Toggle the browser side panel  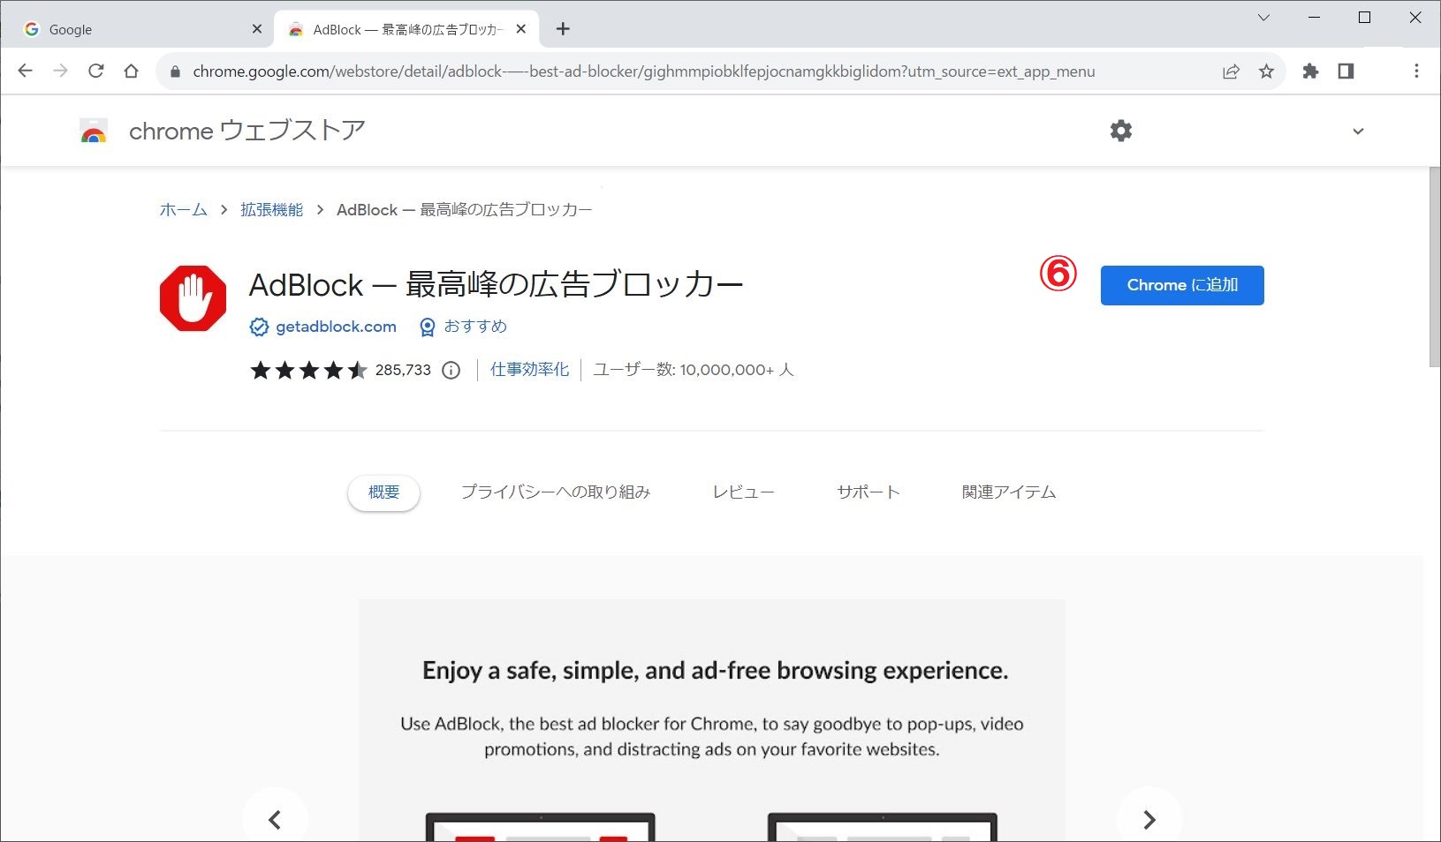(1346, 71)
